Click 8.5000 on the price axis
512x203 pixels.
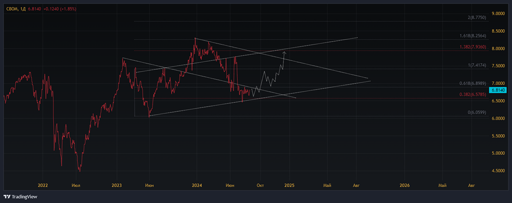[x=498, y=31]
